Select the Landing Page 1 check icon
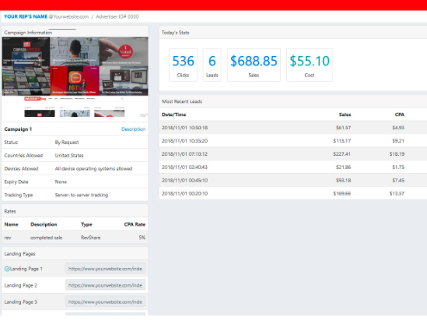 [7, 269]
